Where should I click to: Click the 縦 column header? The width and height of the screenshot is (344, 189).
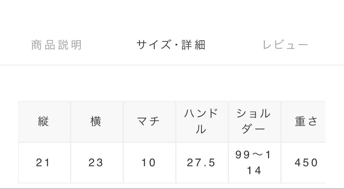coord(44,121)
